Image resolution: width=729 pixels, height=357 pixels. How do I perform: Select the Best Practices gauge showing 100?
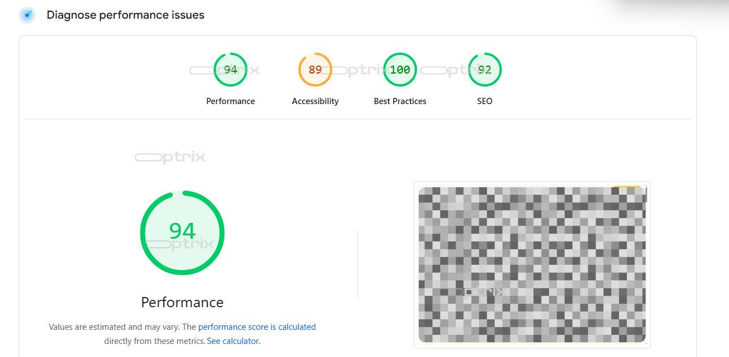tap(400, 70)
